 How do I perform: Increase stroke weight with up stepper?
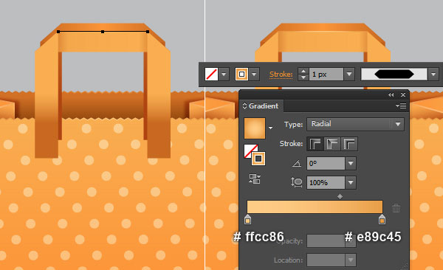coord(303,71)
